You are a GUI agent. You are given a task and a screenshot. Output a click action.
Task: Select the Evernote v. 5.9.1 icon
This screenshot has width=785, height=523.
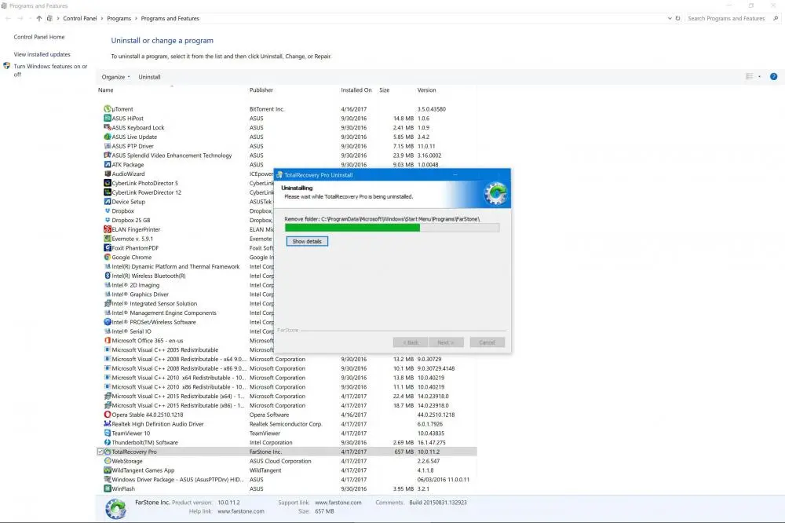click(x=107, y=239)
